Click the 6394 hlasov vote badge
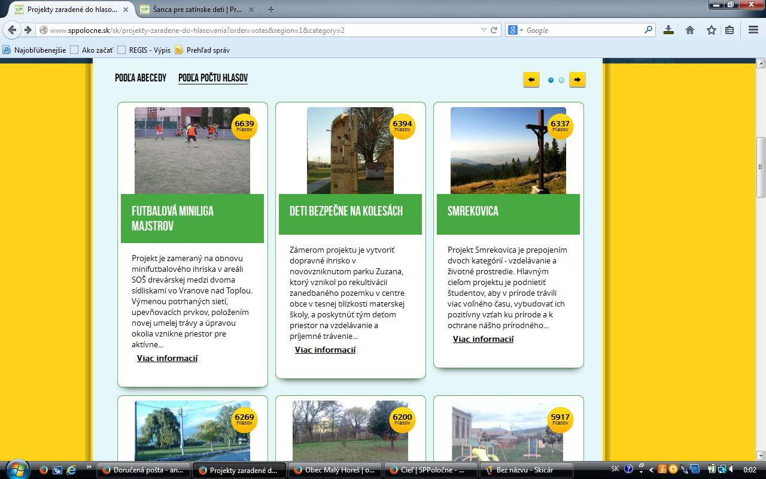Screen dimensions: 766x479 tap(402, 126)
